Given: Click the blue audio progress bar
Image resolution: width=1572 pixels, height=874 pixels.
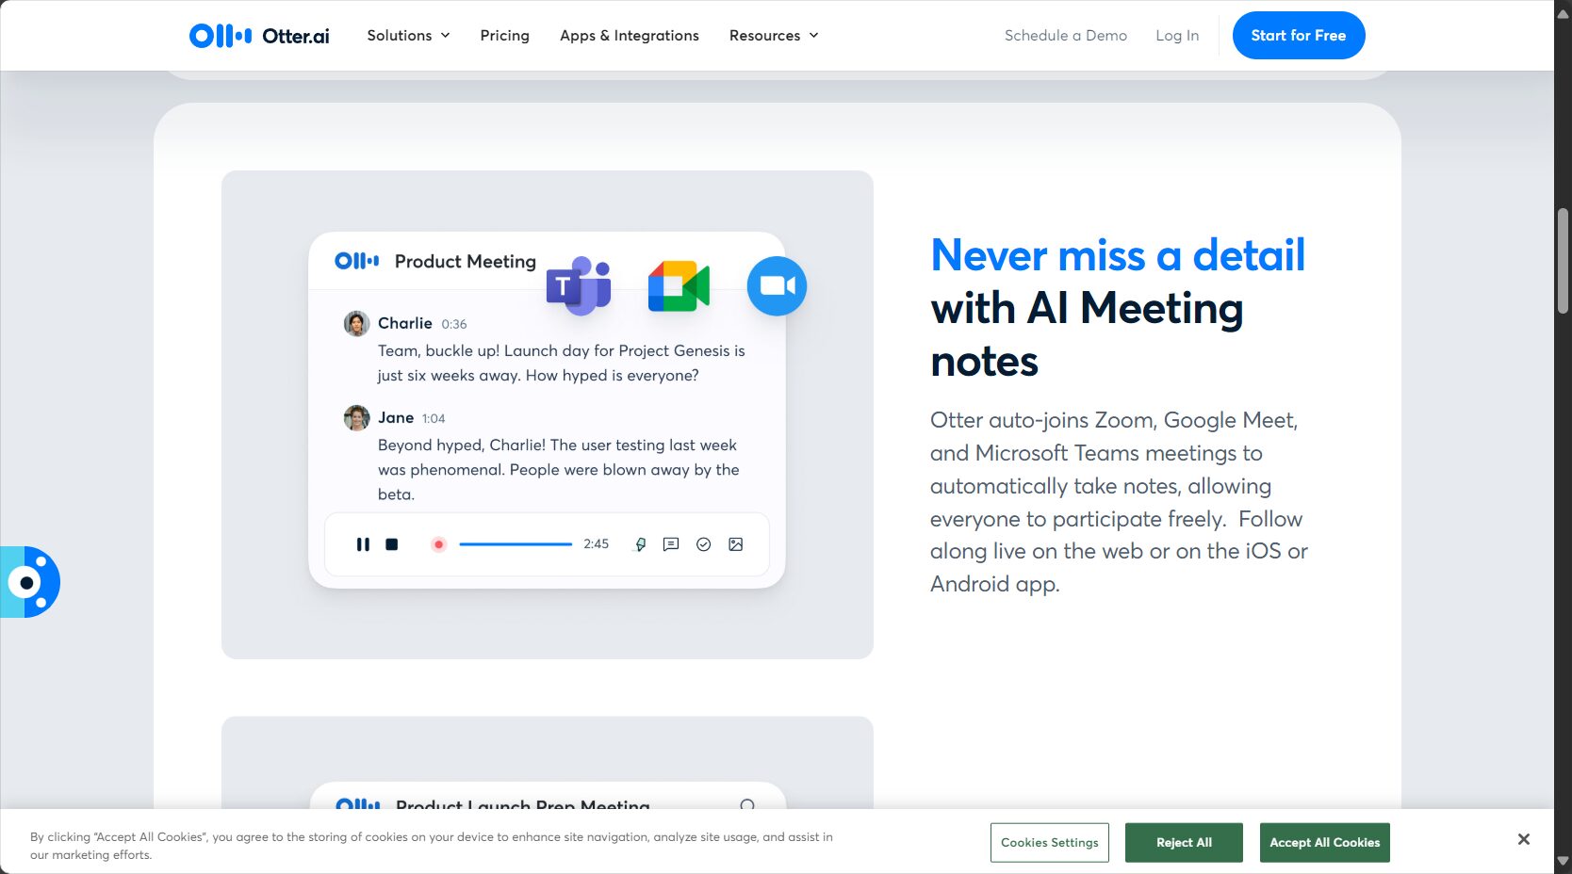Looking at the screenshot, I should (x=516, y=544).
